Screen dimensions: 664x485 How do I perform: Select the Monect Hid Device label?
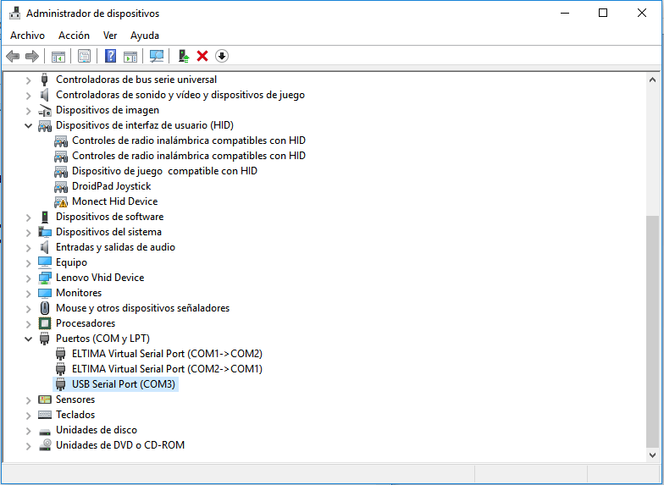point(115,201)
